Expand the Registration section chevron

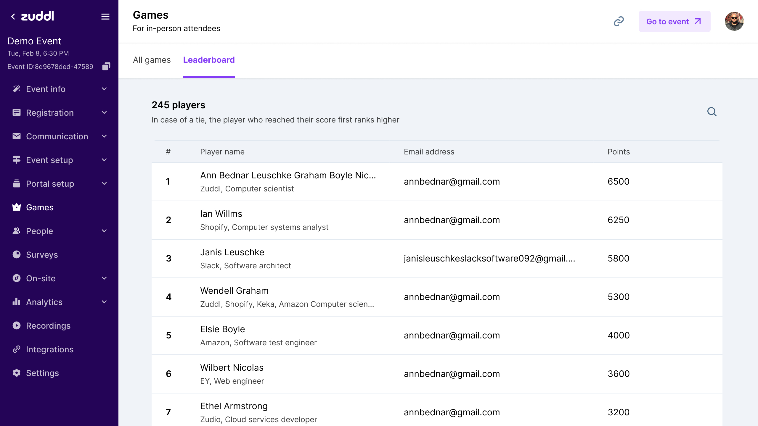[104, 112]
